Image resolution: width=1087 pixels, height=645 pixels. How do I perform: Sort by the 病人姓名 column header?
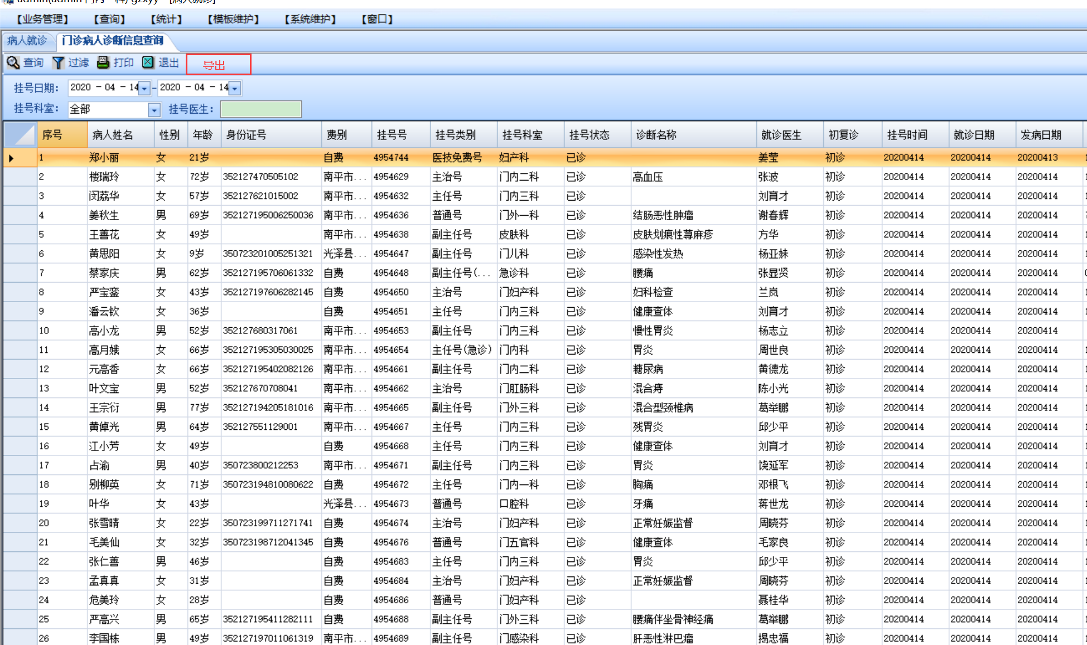click(x=113, y=135)
